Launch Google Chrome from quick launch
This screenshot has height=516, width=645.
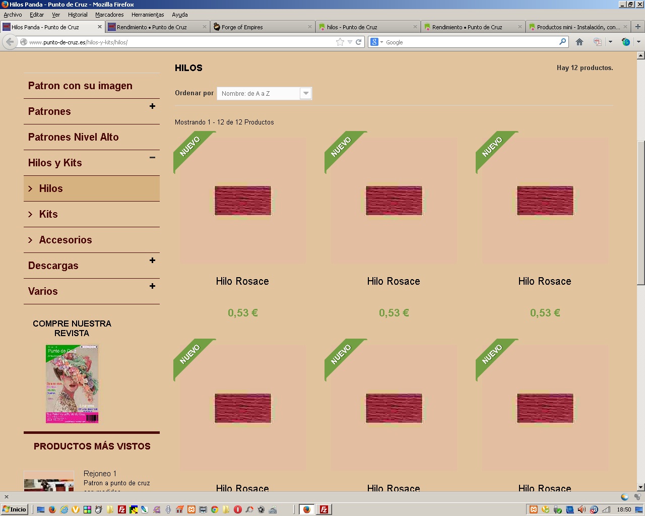point(215,509)
